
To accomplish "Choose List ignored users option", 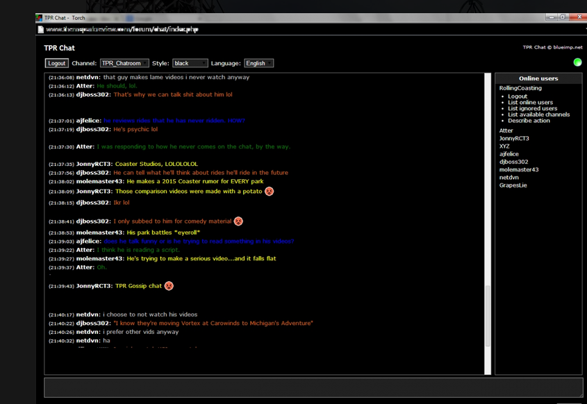I will [x=532, y=109].
